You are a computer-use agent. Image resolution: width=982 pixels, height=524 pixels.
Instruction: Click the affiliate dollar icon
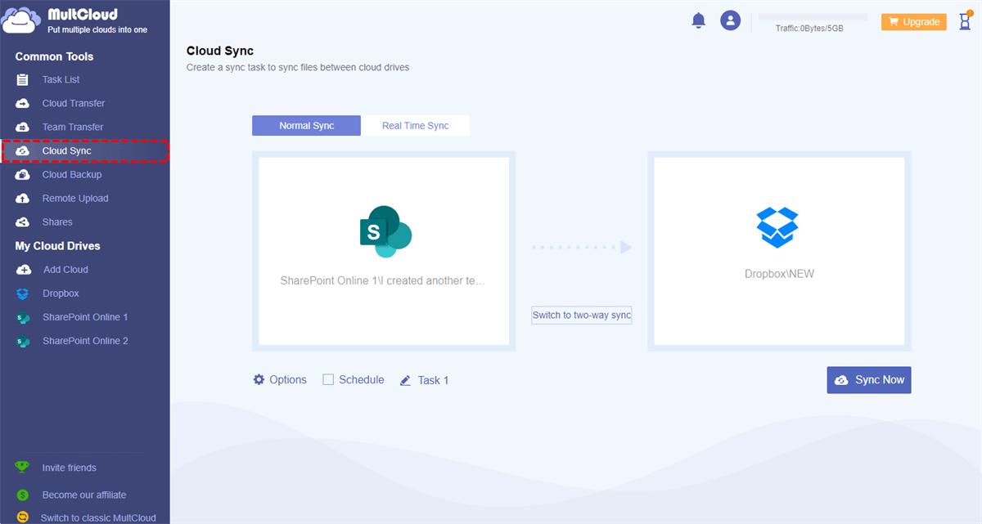tap(23, 495)
